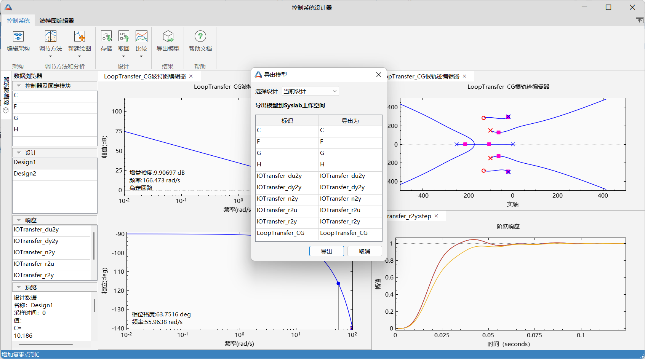The width and height of the screenshot is (645, 359).
Task: Select IOTransfer_r2y in 响应 list
Action: pyautogui.click(x=52, y=275)
